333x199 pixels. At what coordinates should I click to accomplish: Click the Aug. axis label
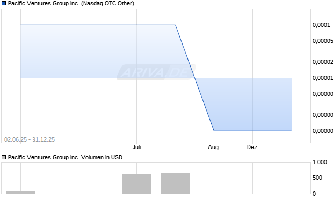[x=214, y=147]
